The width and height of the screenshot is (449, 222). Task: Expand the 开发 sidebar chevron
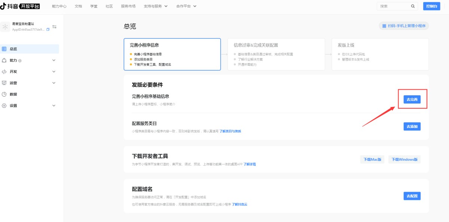pyautogui.click(x=54, y=71)
